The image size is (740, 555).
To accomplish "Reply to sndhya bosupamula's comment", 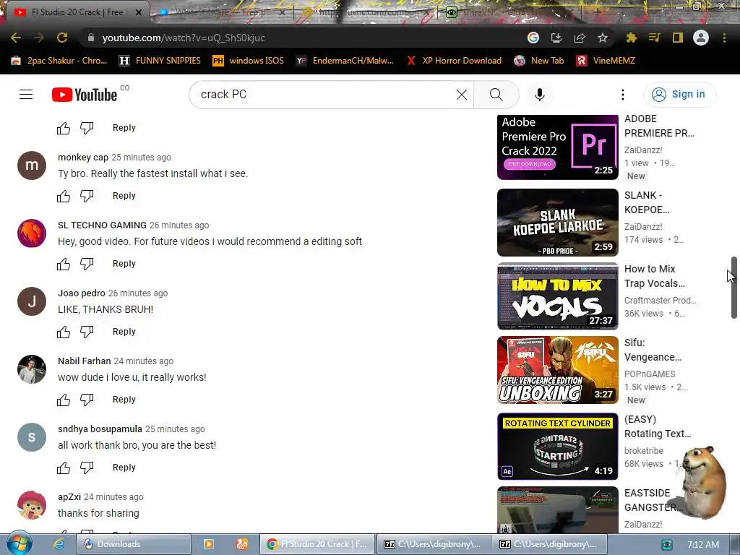I will 124,468.
